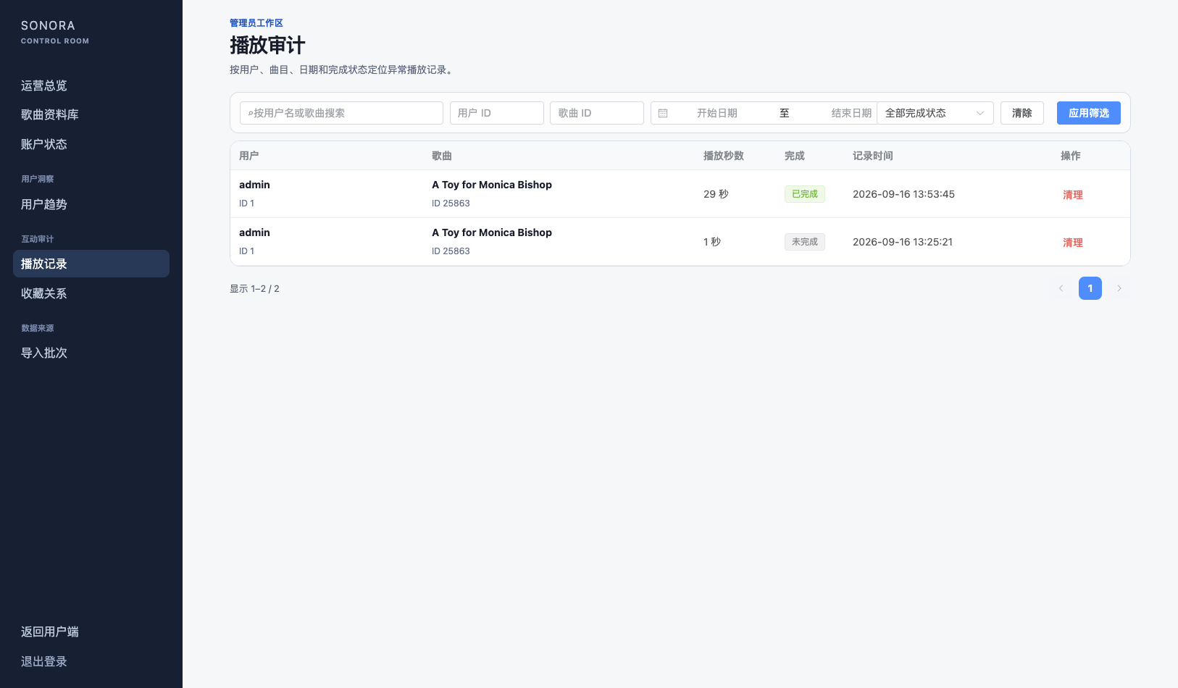Click the 1 秒 playback duration cell
The width and height of the screenshot is (1178, 688).
click(x=712, y=242)
